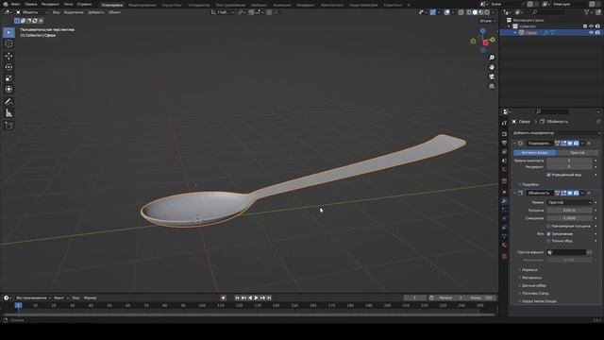Open the Render menu
Viewport: 604px width, 340px height.
point(50,4)
